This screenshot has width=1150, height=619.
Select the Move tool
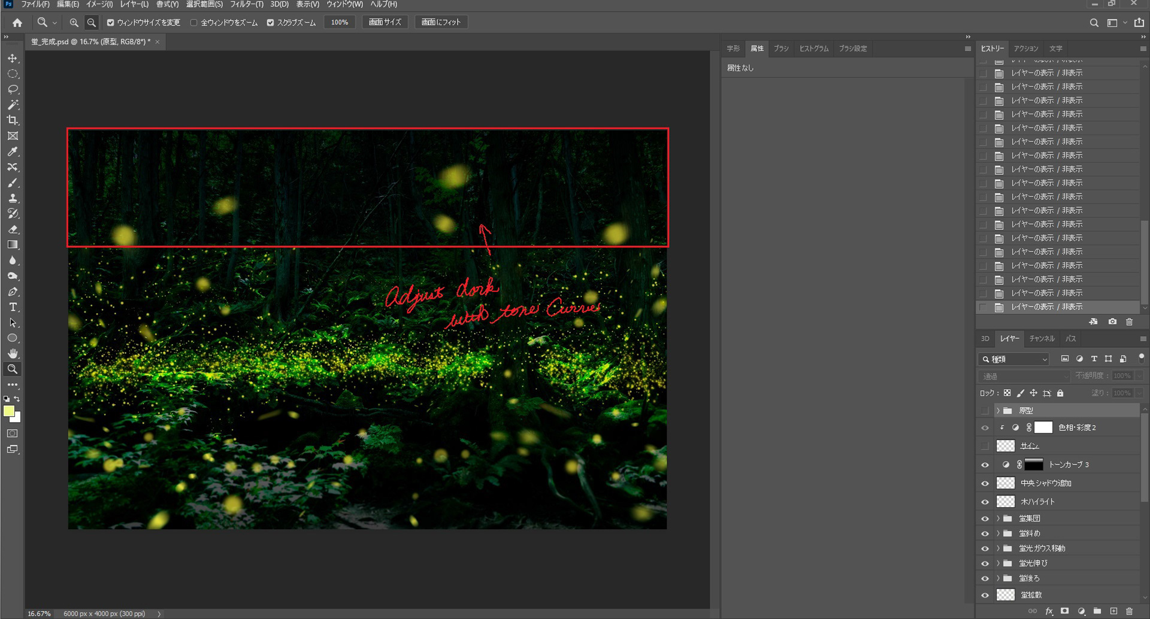pos(13,58)
